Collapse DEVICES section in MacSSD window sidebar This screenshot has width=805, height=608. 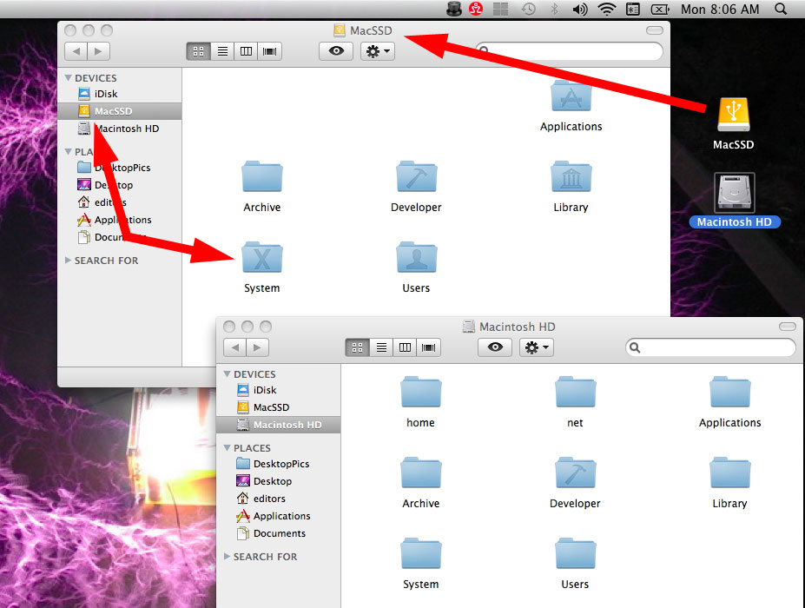69,78
